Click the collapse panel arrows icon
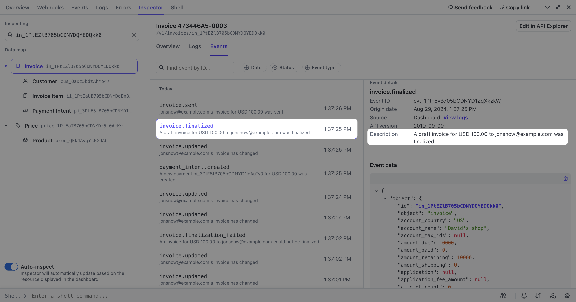Screen dimensions: 576x302 coord(558,7)
